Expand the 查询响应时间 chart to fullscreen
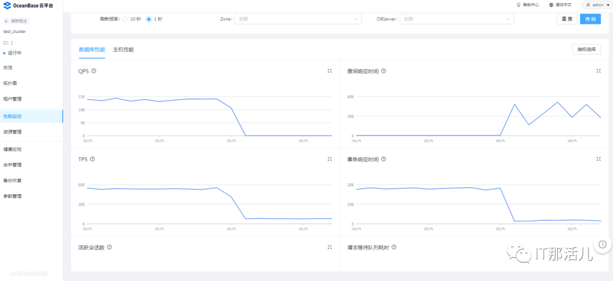Image resolution: width=613 pixels, height=281 pixels. point(598,71)
